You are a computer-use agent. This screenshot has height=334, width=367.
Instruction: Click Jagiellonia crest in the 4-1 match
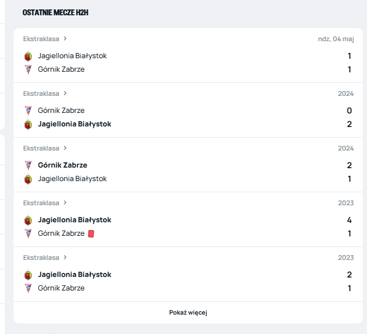[28, 221]
